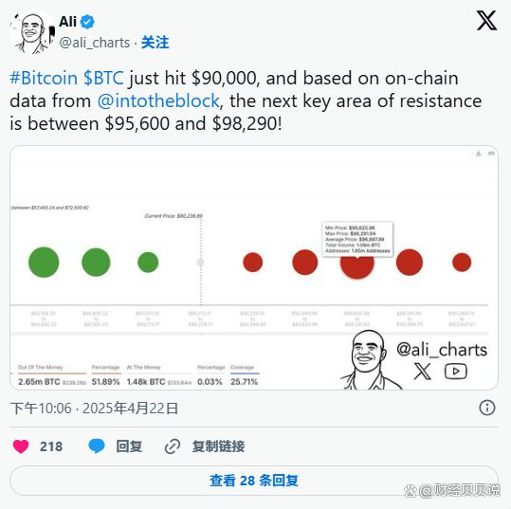Open the tweet info circle icon

click(487, 408)
